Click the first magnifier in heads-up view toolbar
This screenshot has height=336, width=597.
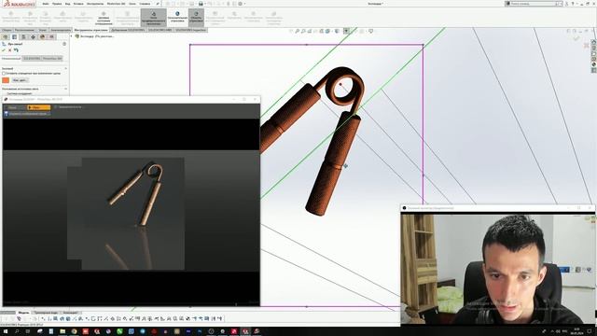pyautogui.click(x=298, y=31)
